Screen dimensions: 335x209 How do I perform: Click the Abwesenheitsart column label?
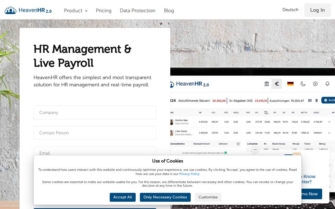[x=202, y=144]
